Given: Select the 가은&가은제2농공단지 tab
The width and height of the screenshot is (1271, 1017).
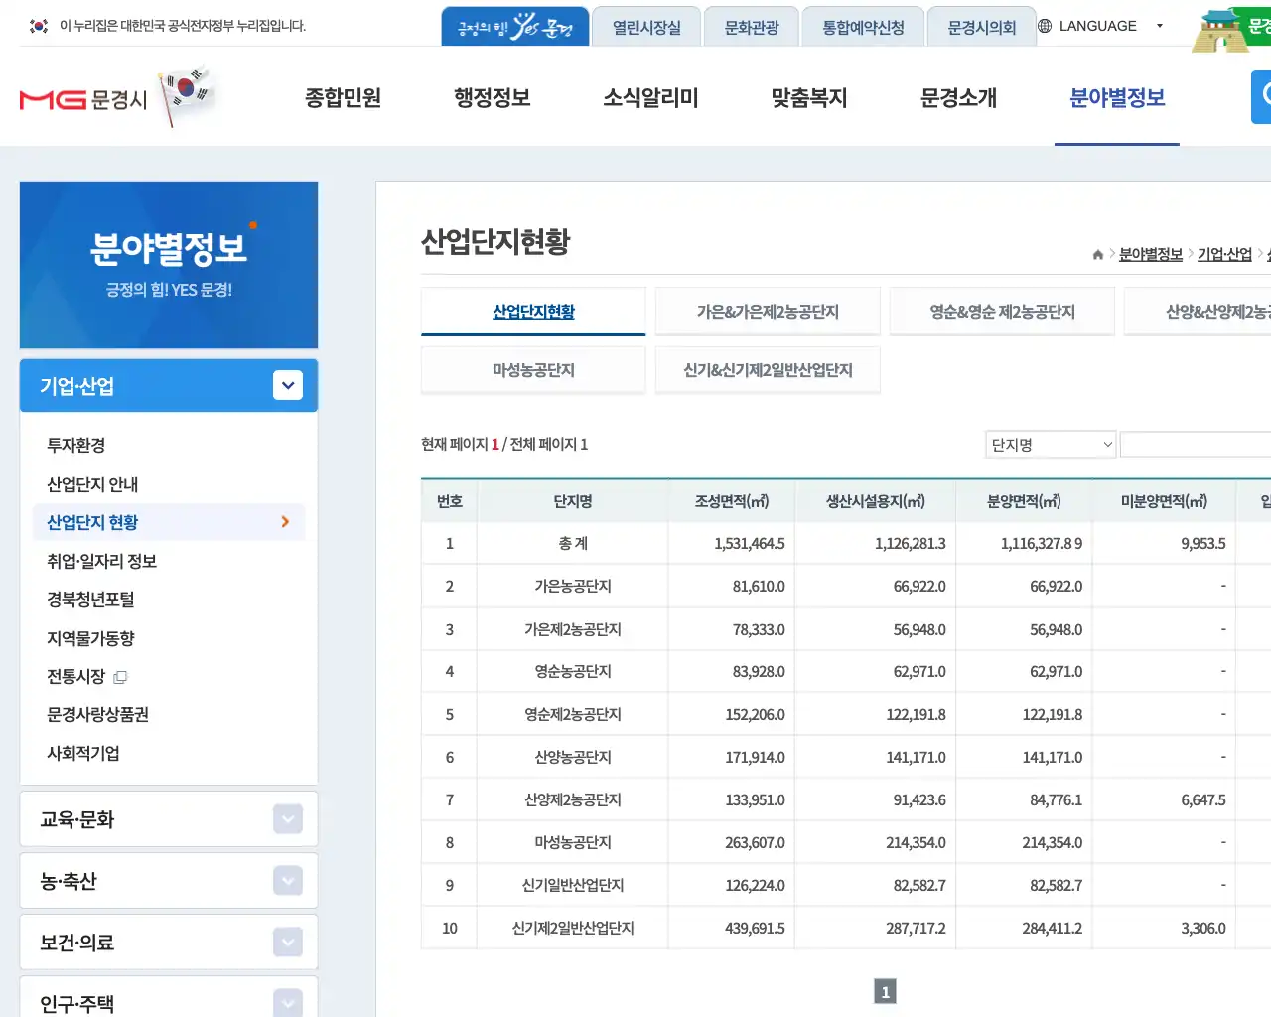Looking at the screenshot, I should click(x=768, y=312).
